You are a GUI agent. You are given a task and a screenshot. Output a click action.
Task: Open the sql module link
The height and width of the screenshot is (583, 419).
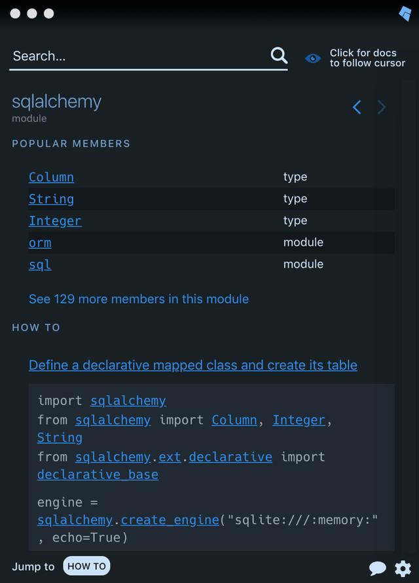click(x=40, y=264)
